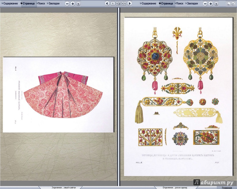Select the left pane pointer tool
237x189 pixels.
tap(78, 4)
